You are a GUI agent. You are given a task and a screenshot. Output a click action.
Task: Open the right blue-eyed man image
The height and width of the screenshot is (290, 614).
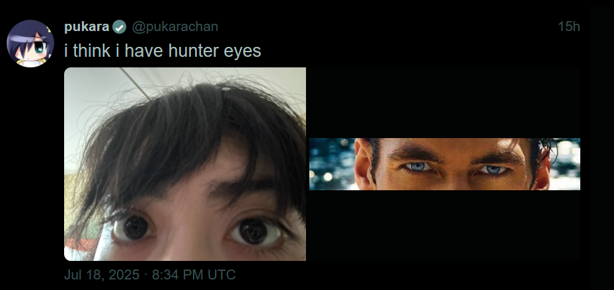[444, 164]
